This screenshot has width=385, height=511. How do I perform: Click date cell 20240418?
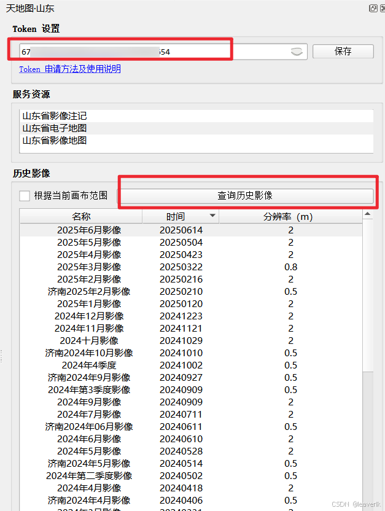point(181,488)
